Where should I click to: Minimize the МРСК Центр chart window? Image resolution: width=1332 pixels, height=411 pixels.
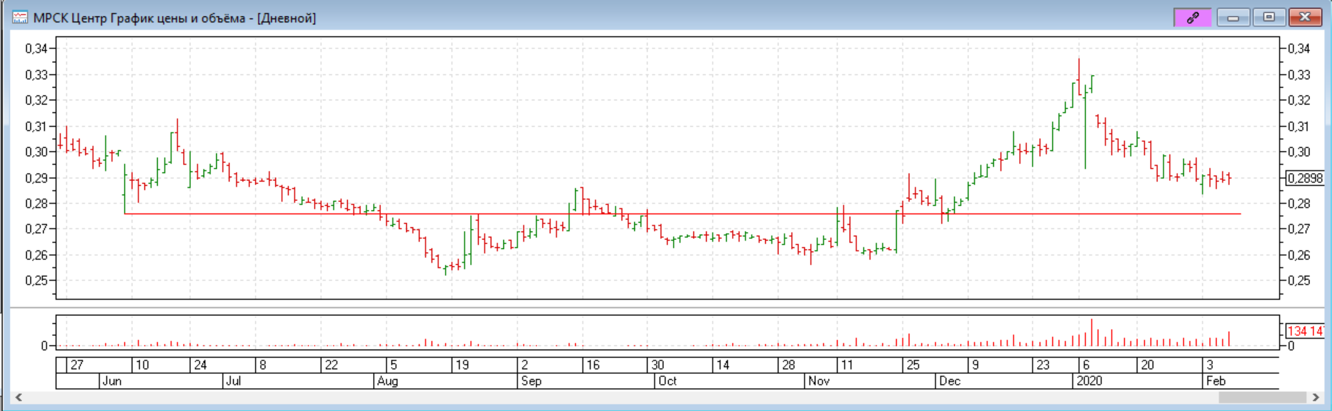pos(1233,17)
